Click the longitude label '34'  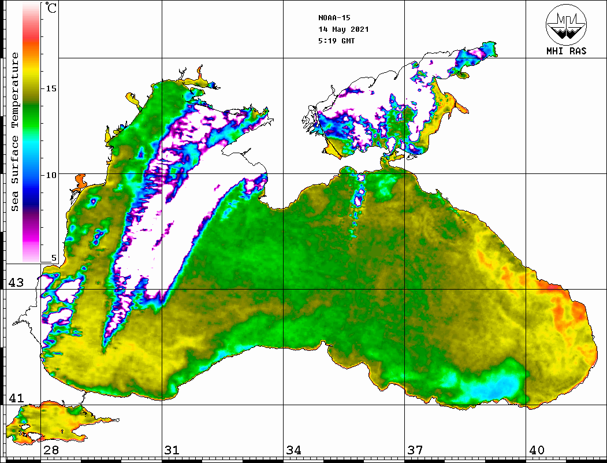tap(293, 450)
